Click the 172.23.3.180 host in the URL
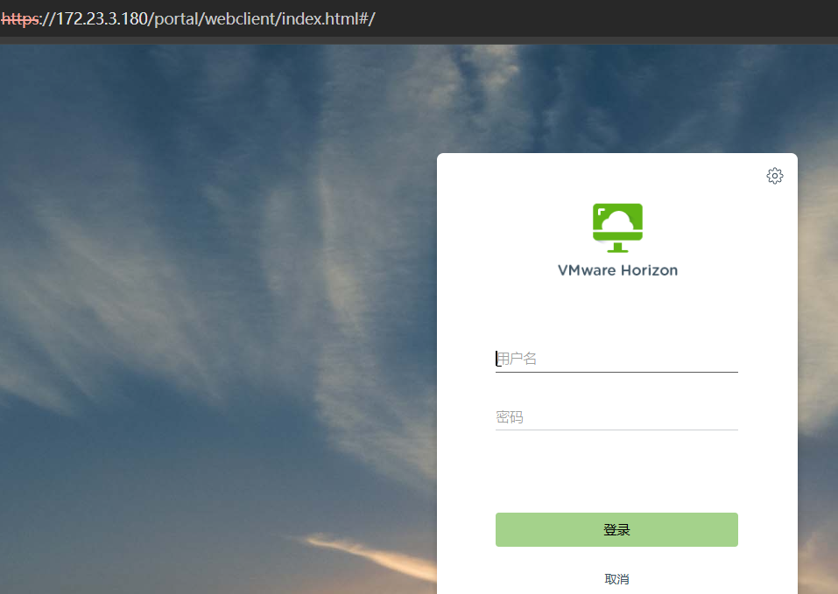This screenshot has height=594, width=838. (x=101, y=19)
